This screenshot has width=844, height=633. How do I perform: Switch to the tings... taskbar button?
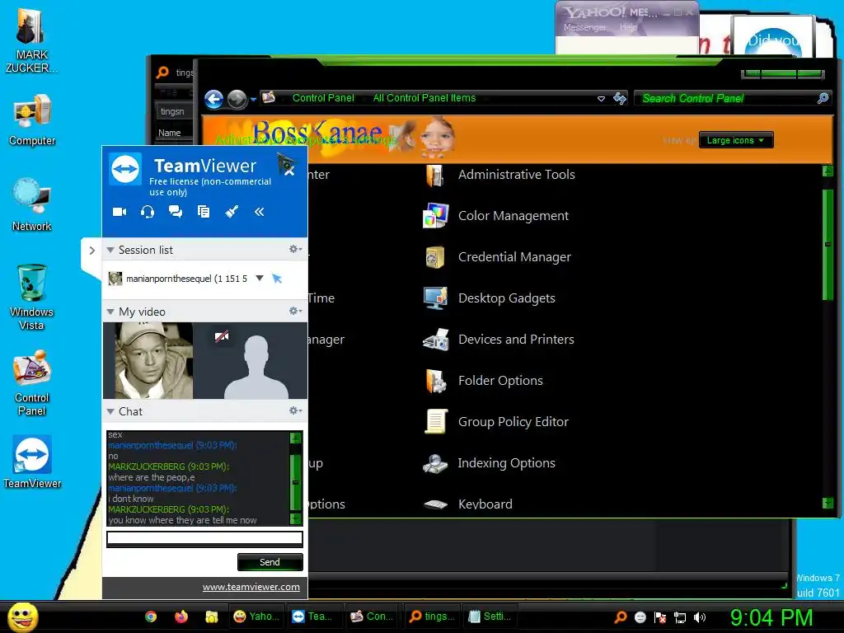432,617
